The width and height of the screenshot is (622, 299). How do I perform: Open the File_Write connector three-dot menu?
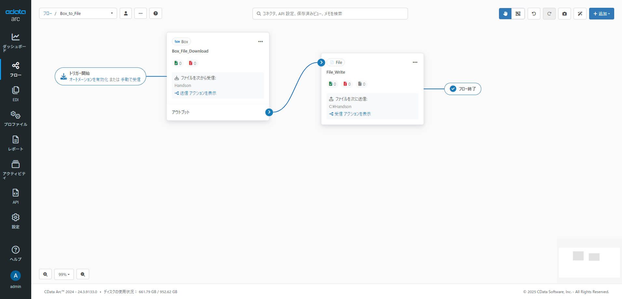point(415,62)
